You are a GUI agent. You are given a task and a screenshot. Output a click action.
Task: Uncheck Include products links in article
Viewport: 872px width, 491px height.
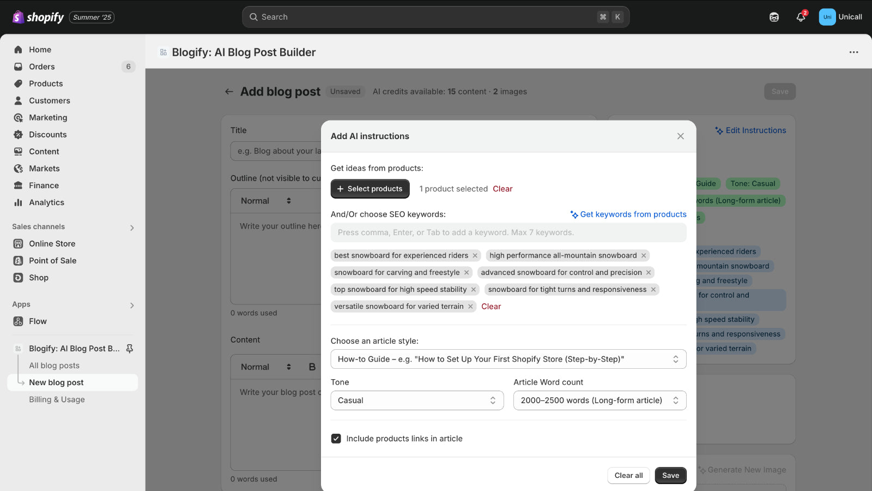pyautogui.click(x=336, y=438)
